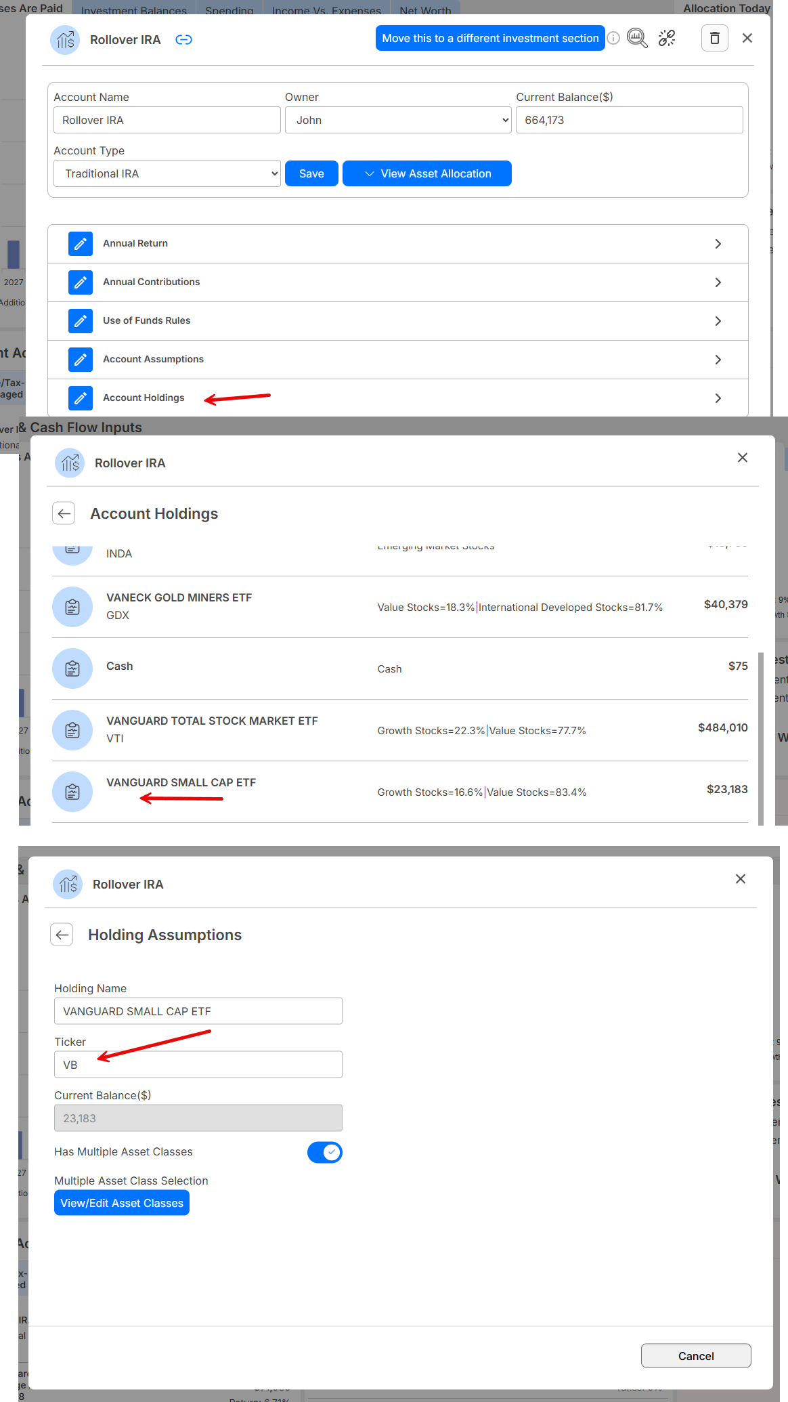The height and width of the screenshot is (1402, 788).
Task: Turn off Has Multiple Asset Classes switch
Action: pos(325,1152)
